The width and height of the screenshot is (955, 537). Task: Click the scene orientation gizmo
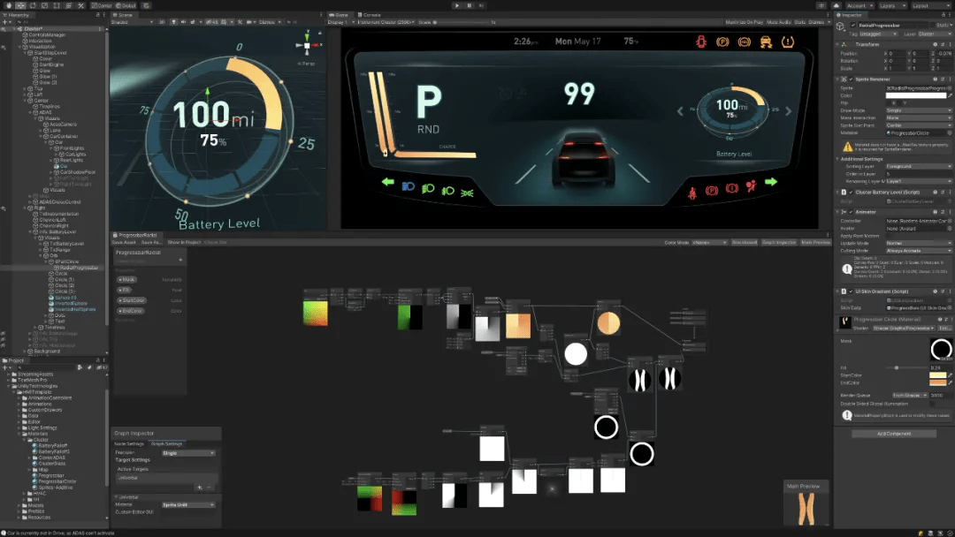tap(307, 44)
